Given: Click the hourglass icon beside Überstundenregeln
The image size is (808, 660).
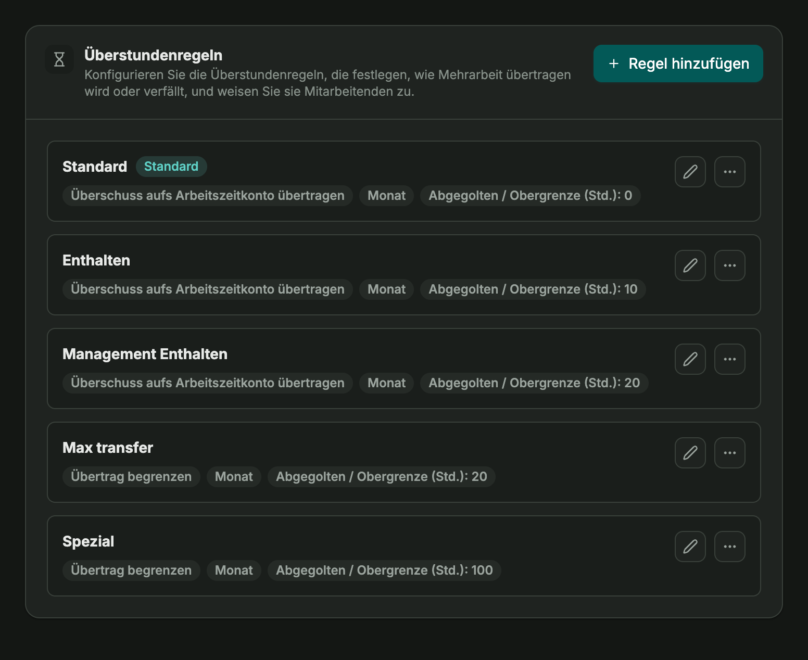Looking at the screenshot, I should [x=59, y=59].
